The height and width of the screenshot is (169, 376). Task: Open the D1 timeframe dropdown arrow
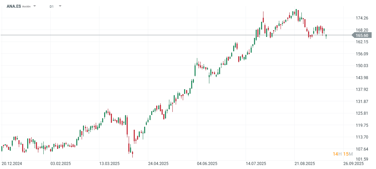click(60, 6)
